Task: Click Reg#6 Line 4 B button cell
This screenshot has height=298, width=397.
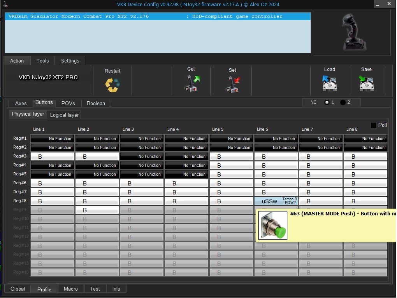Action: point(186,183)
